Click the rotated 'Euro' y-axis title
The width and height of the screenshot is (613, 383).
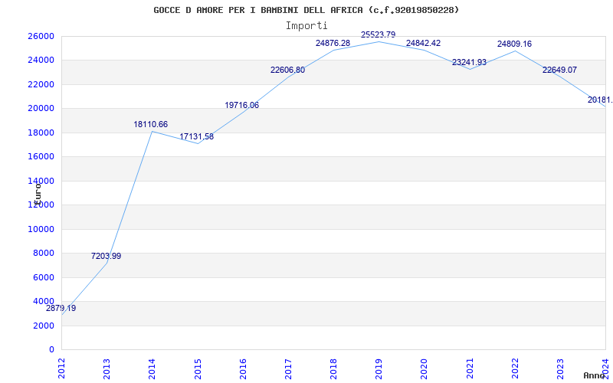pyautogui.click(x=37, y=194)
